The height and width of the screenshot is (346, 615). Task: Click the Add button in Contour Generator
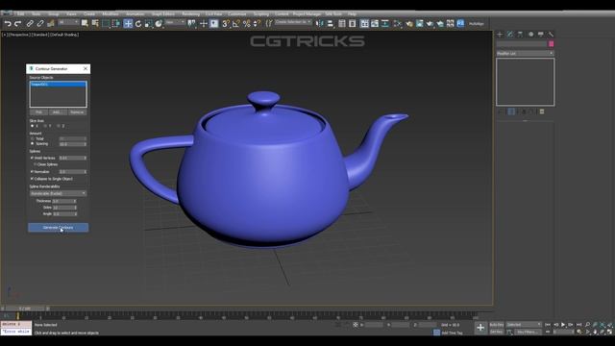click(58, 112)
